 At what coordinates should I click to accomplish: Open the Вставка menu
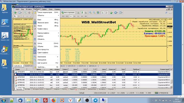29,9
